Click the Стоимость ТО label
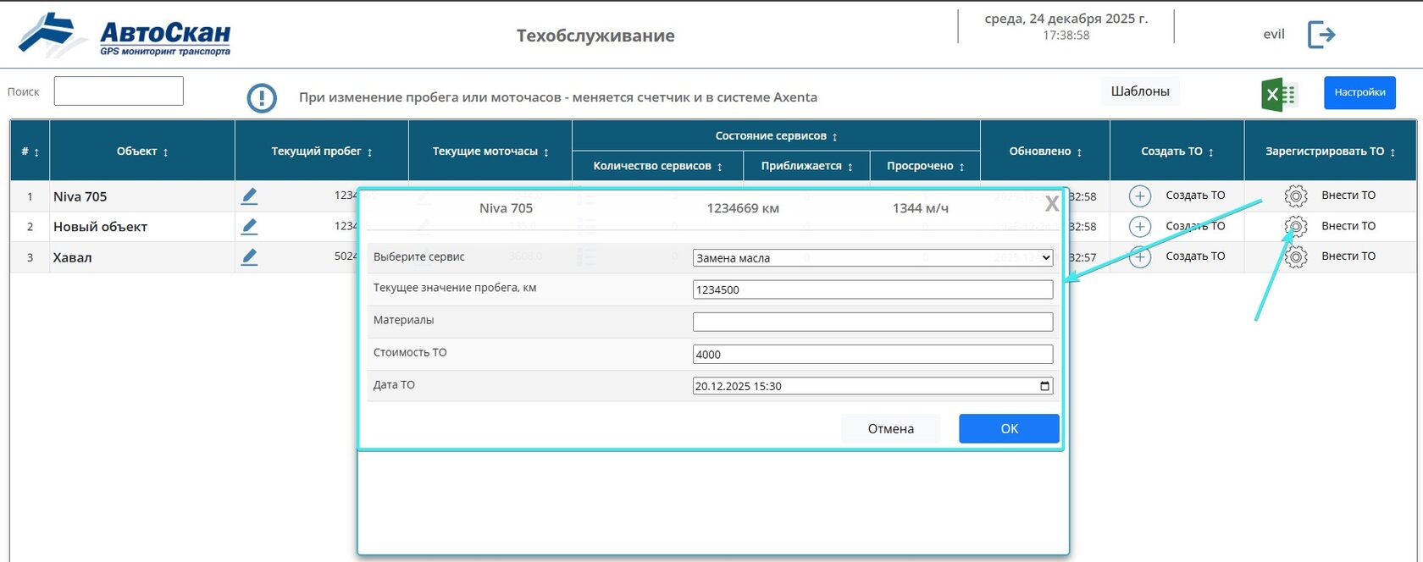 [410, 352]
